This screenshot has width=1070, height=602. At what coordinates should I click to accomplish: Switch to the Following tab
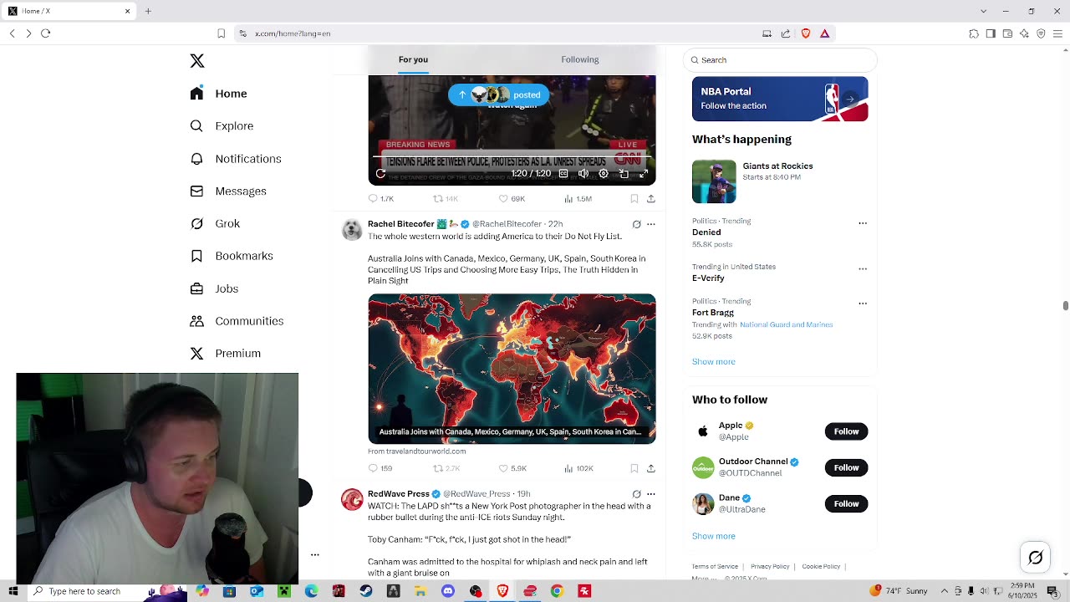click(x=580, y=59)
